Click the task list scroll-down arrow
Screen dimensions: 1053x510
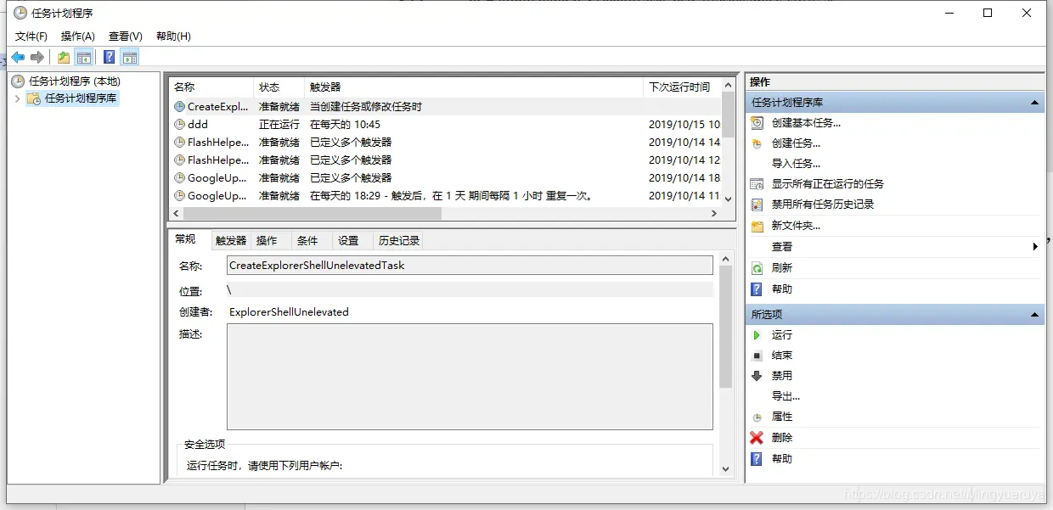coord(728,199)
